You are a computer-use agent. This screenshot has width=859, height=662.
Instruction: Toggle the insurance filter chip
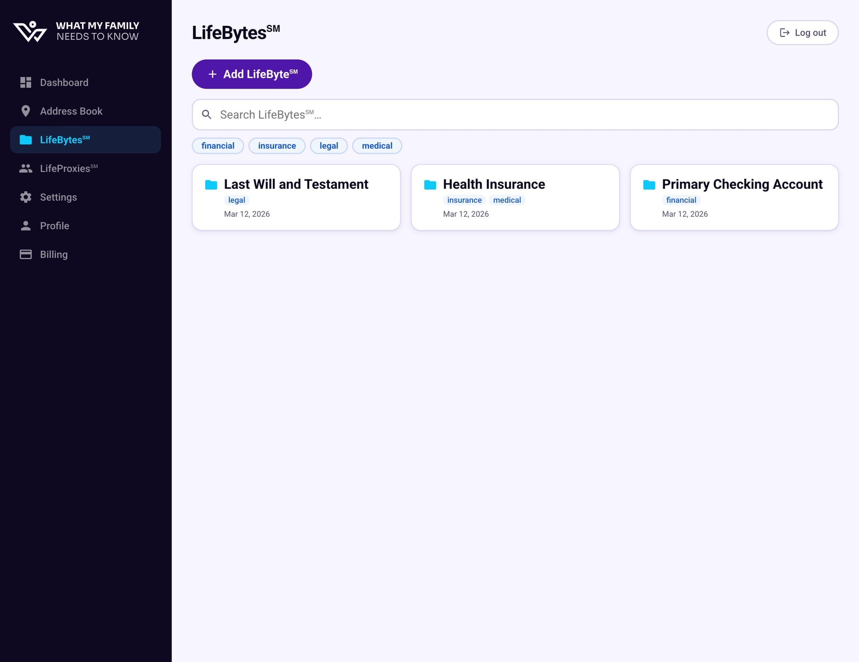click(x=277, y=146)
